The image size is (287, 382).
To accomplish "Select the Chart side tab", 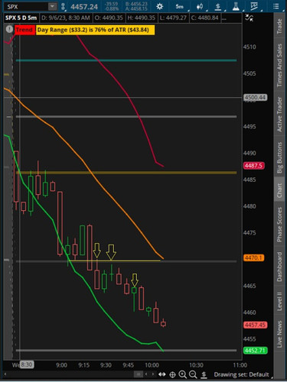I will pyautogui.click(x=279, y=189).
